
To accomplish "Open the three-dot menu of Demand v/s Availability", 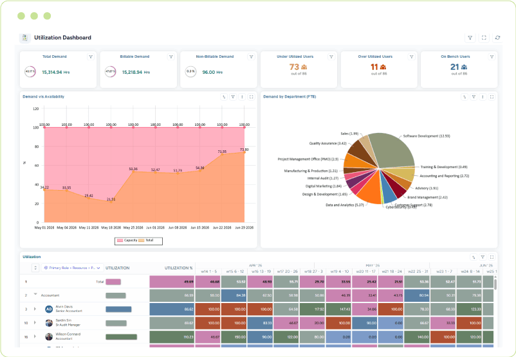I will coord(242,97).
